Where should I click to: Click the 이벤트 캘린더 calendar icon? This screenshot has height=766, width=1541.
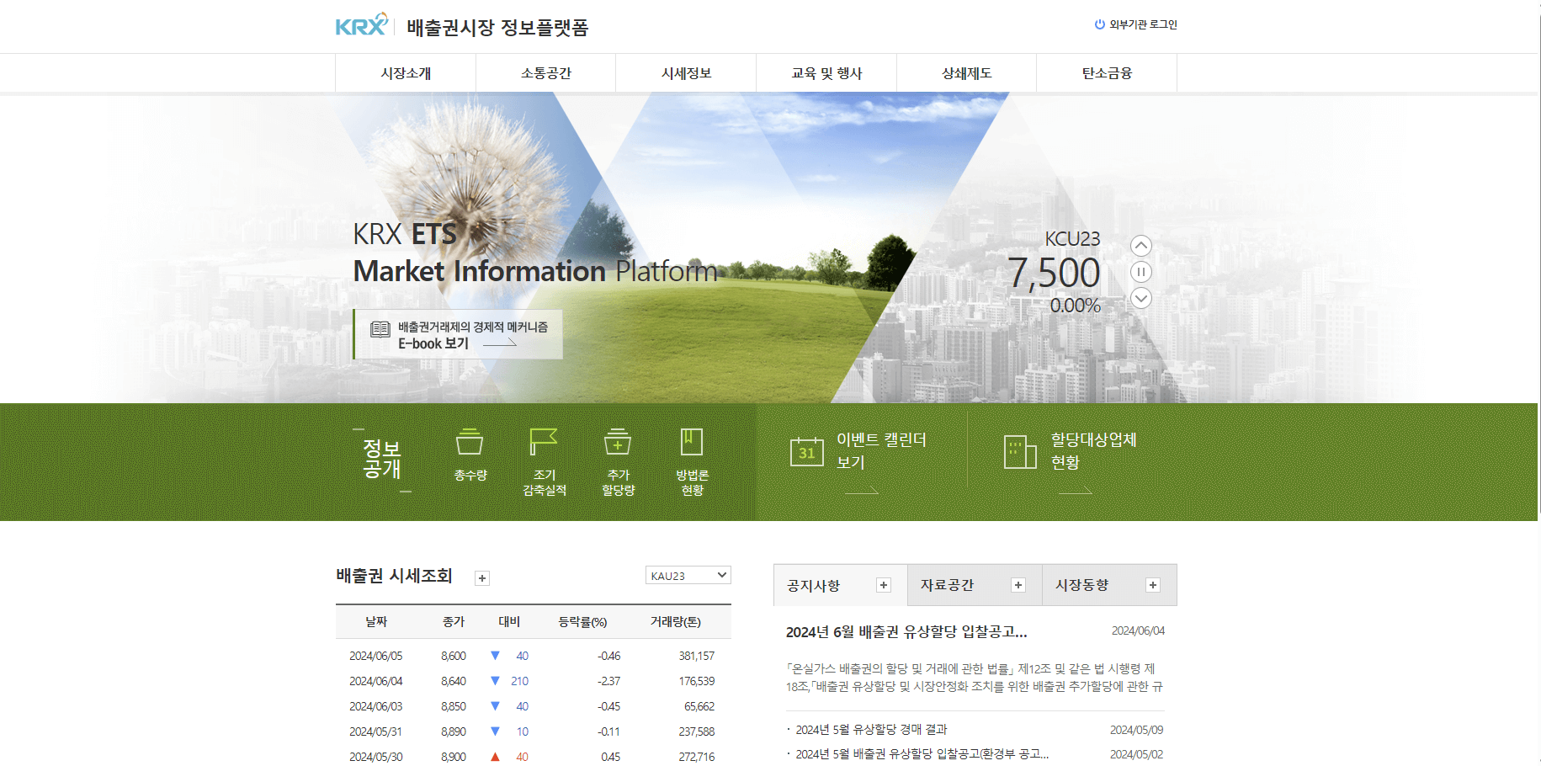click(805, 452)
